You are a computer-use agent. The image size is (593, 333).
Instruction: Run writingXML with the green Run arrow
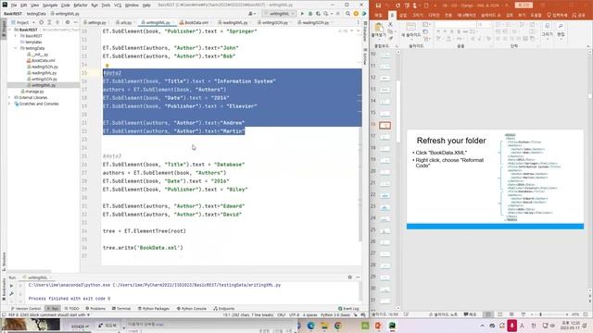click(302, 14)
